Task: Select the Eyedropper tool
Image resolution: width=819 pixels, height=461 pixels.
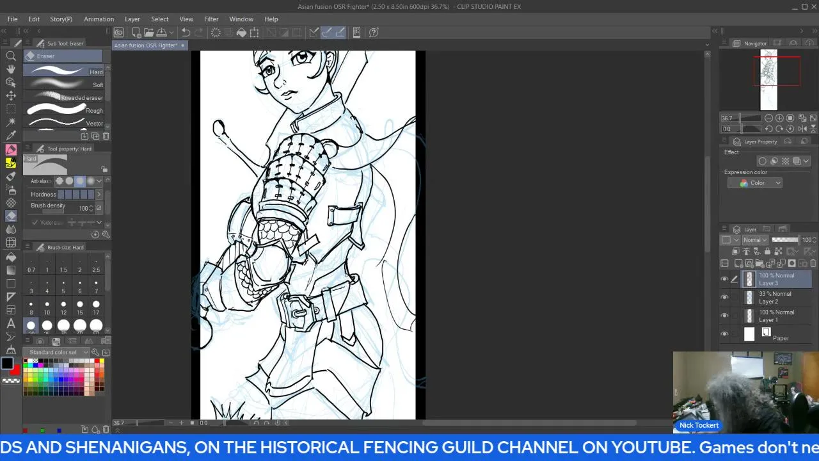Action: point(11,135)
